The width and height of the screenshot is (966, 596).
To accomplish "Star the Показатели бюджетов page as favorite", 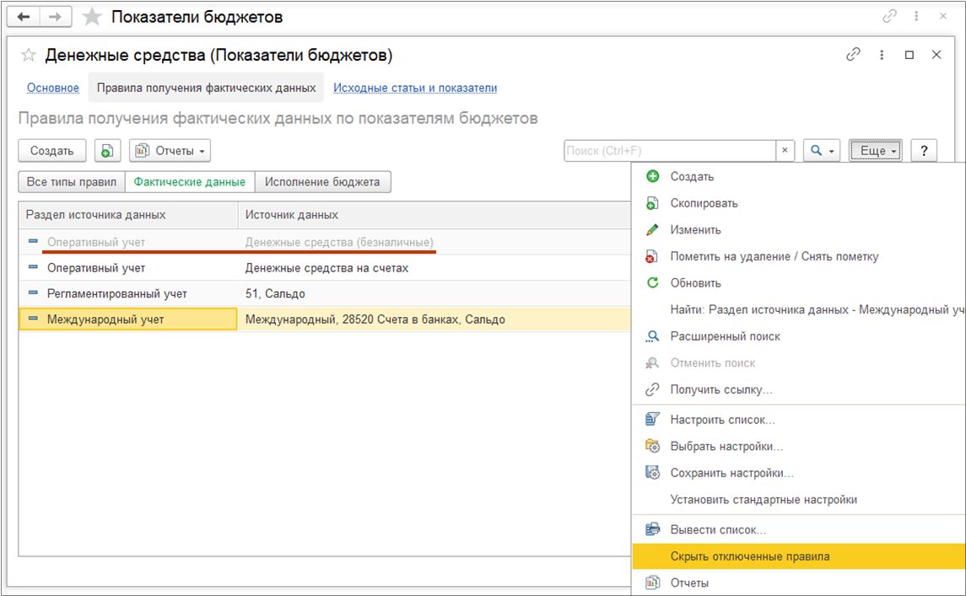I will click(x=92, y=18).
